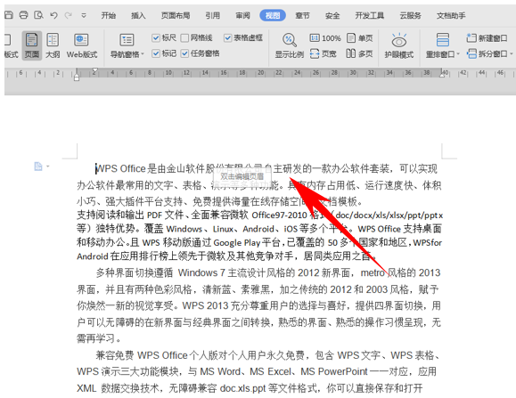Expand the margin document icon dropdown arrow
Viewport: 516px width, 398px height.
click(48, 167)
